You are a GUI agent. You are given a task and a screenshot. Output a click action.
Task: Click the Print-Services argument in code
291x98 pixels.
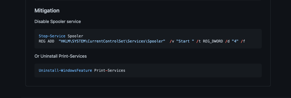pyautogui.click(x=110, y=71)
